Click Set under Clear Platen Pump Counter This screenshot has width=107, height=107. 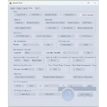coord(55,69)
